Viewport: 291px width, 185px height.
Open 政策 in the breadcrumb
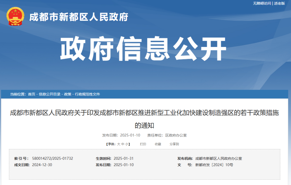point(68,94)
